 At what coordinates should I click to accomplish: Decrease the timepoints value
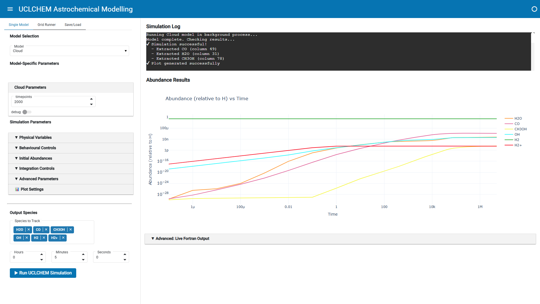[91, 104]
